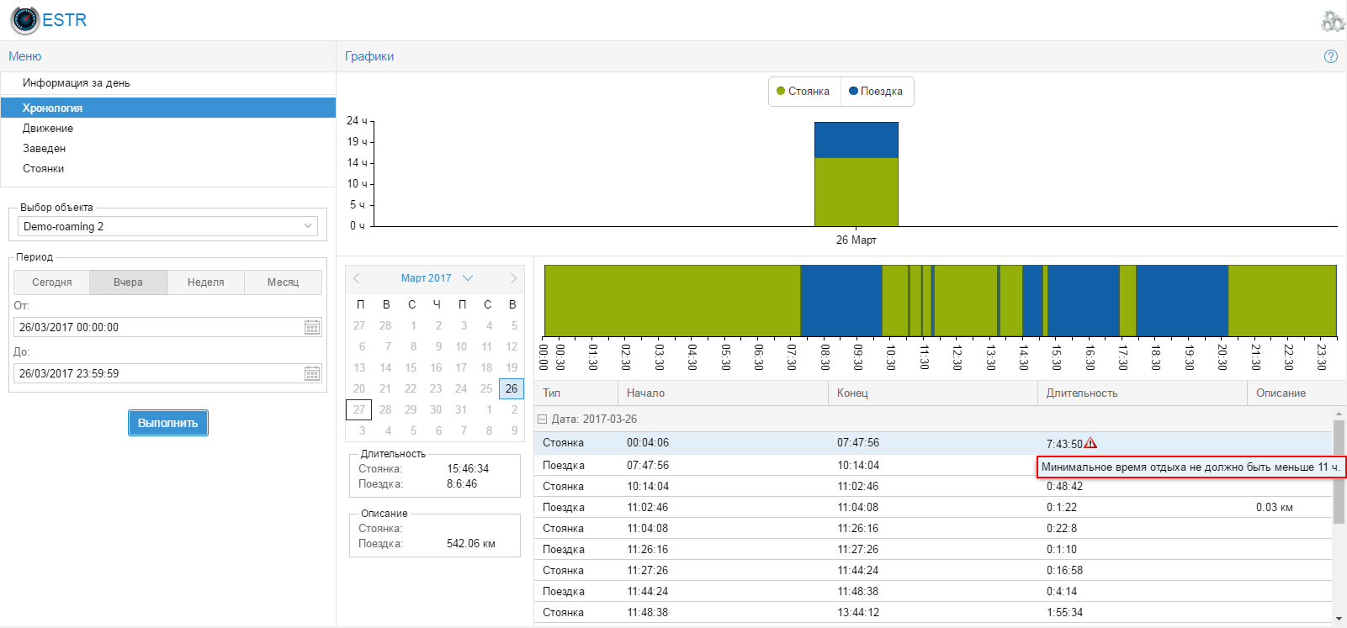This screenshot has width=1347, height=628.
Task: Click the red warning icon beside 7:43:50
Action: pyautogui.click(x=1090, y=443)
